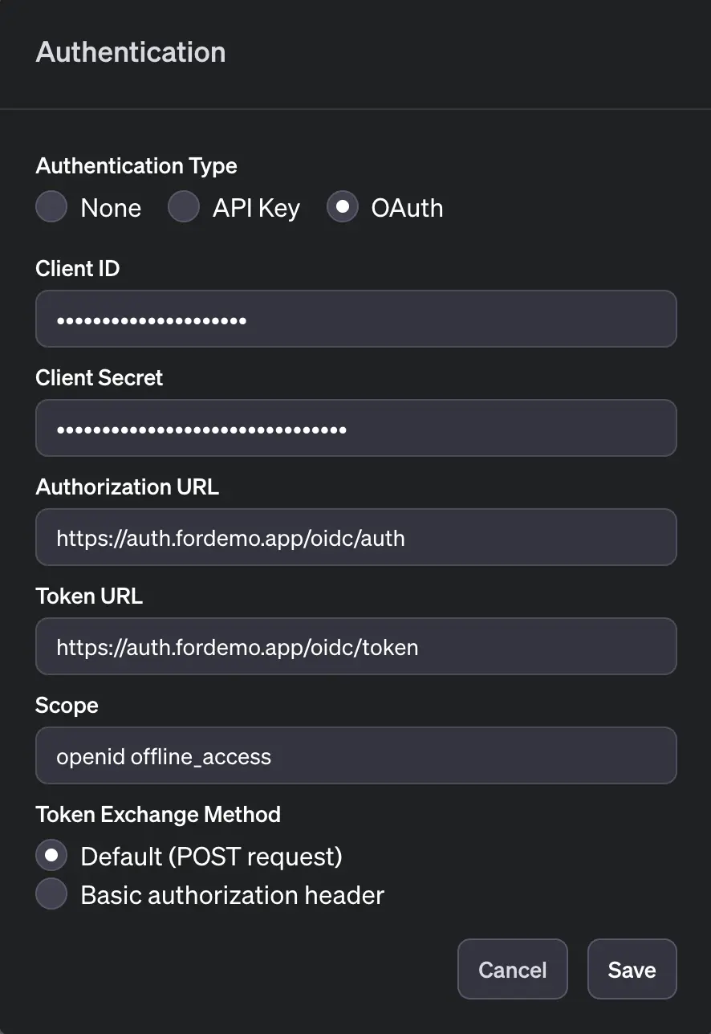711x1034 pixels.
Task: Click the Client Secret label
Action: [99, 377]
